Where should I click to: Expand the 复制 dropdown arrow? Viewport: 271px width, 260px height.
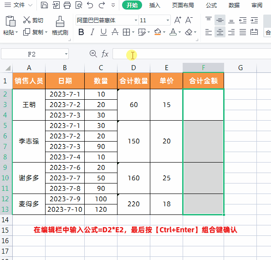coord(46,32)
